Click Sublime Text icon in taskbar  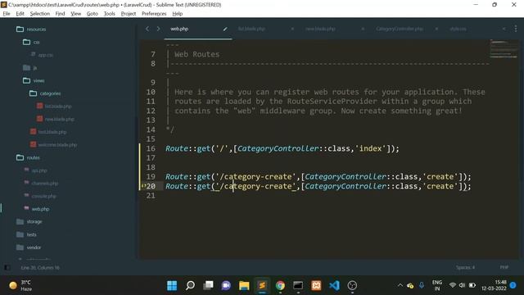tap(262, 286)
